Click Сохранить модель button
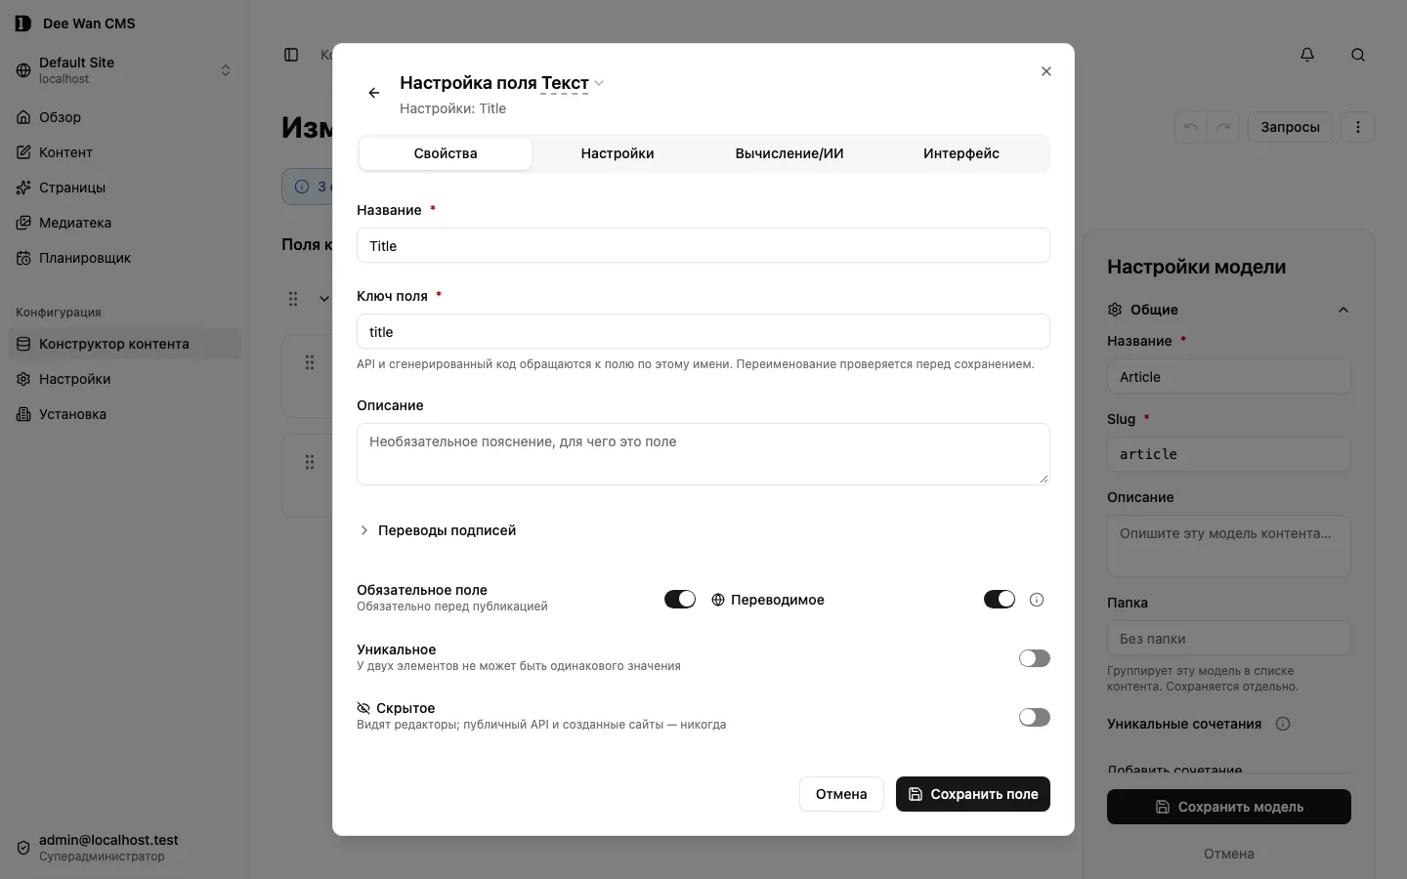 point(1229,807)
